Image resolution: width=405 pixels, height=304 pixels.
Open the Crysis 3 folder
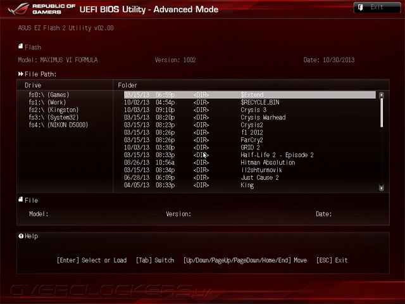click(250, 110)
